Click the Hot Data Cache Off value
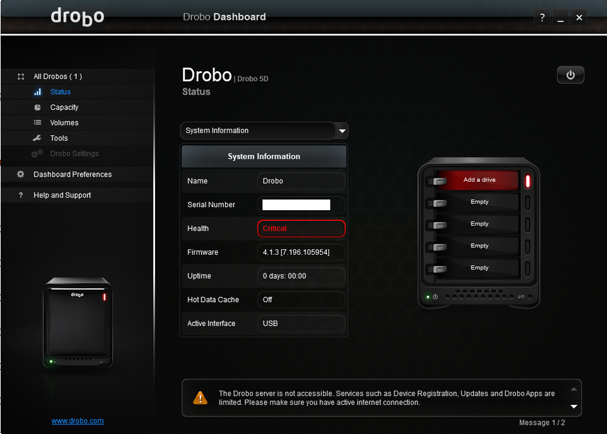This screenshot has width=607, height=434. pyautogui.click(x=301, y=299)
